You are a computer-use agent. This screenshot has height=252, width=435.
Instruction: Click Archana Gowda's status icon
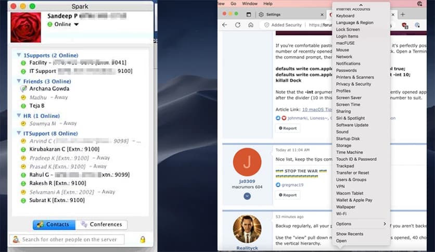pos(23,89)
